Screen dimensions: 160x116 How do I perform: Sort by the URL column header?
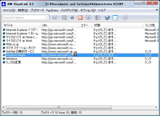tap(60, 25)
